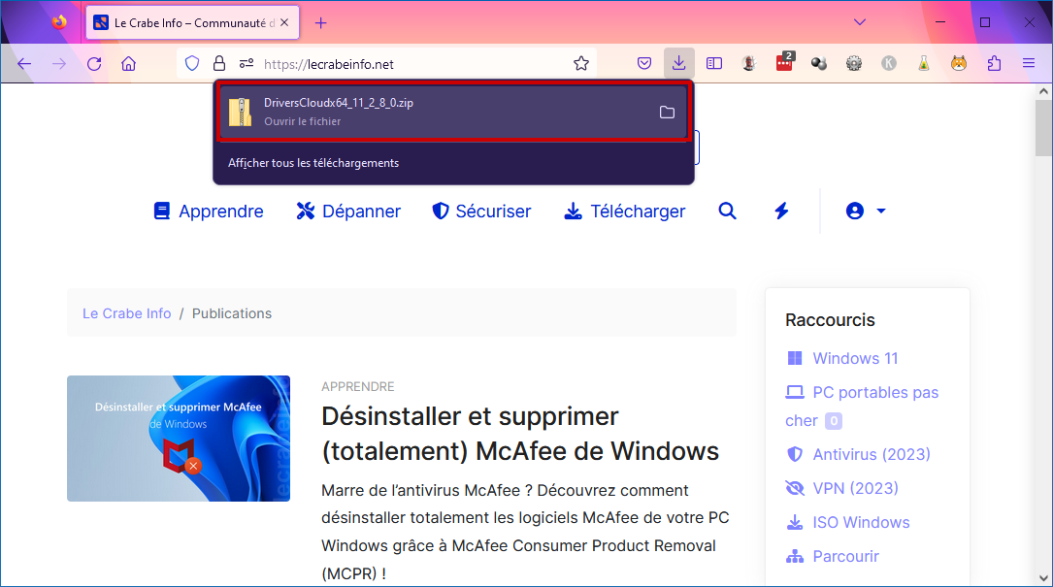Open the Parcourir shortcut
Viewport: 1053px width, 587px height.
(x=833, y=557)
